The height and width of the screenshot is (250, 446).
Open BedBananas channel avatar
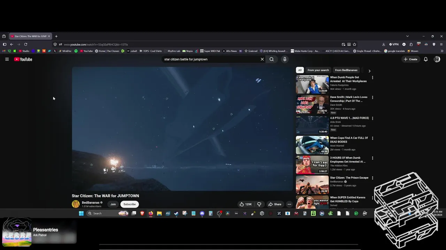click(76, 204)
